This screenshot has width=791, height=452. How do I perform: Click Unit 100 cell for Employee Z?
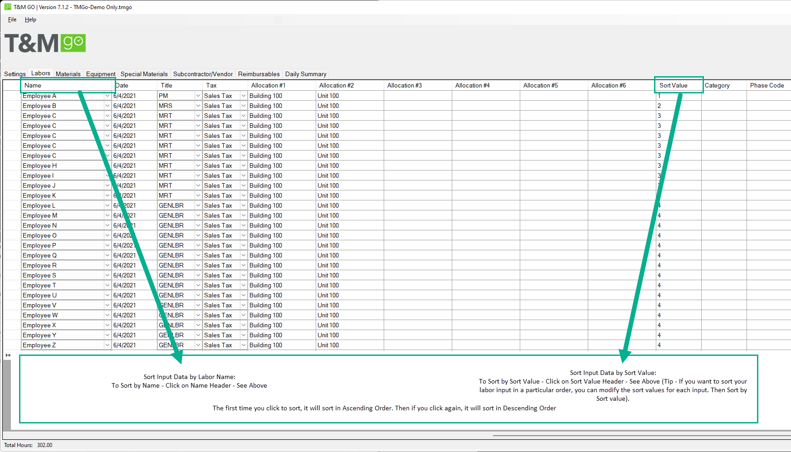click(350, 345)
